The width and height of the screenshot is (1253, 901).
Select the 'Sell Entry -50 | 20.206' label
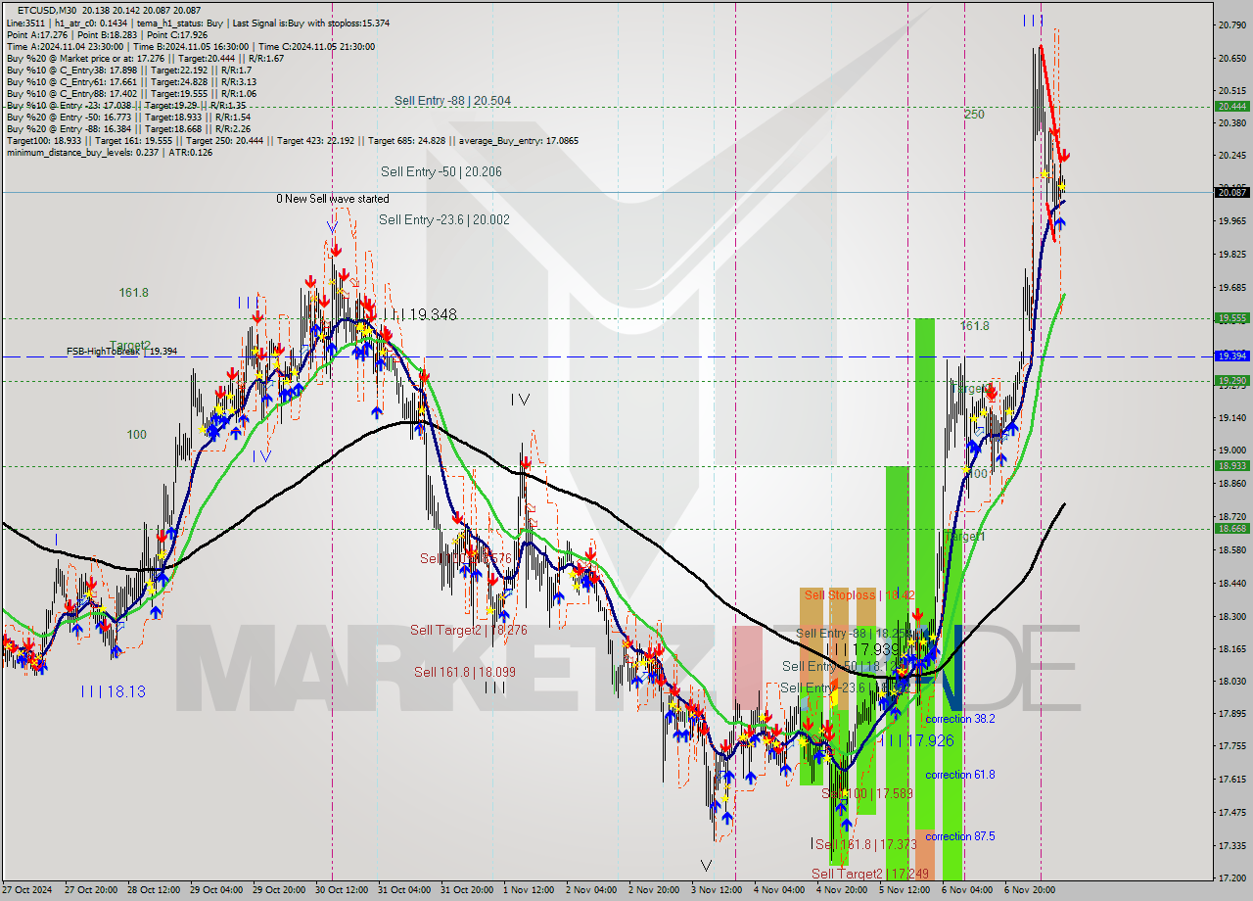point(440,171)
